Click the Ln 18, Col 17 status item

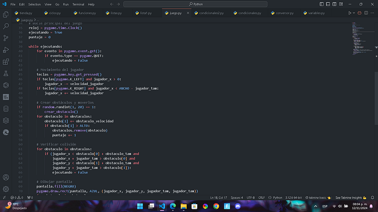(x=219, y=198)
